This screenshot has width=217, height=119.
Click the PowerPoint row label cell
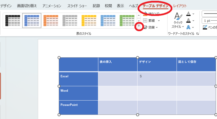79,107
